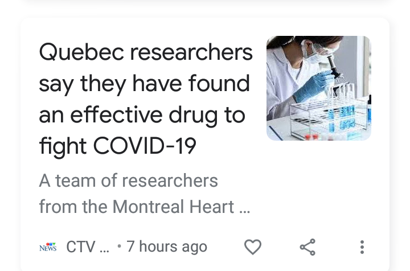Viewport: 410px width, 271px height.
Task: Tap "fight COVID-19" in the headline
Action: (x=117, y=146)
